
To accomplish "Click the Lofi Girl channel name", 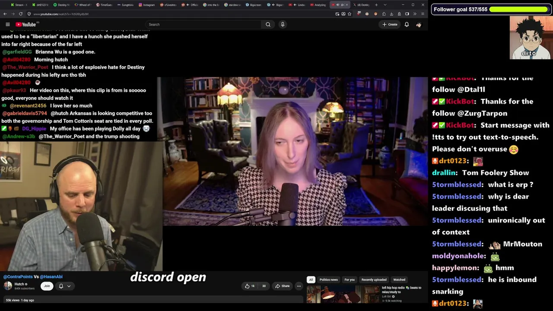I will (x=387, y=297).
